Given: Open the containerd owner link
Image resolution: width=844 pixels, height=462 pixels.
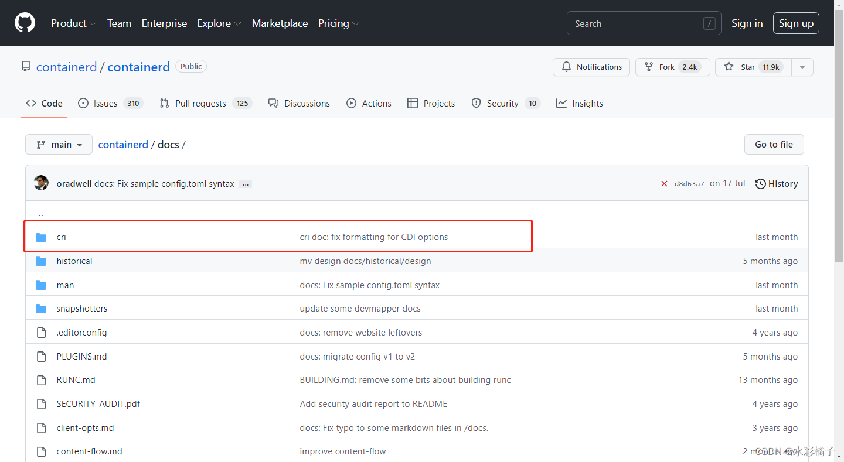Looking at the screenshot, I should point(66,67).
